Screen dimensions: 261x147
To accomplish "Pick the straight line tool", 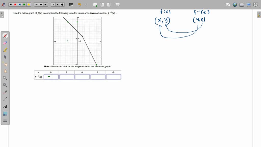I will (5, 99).
